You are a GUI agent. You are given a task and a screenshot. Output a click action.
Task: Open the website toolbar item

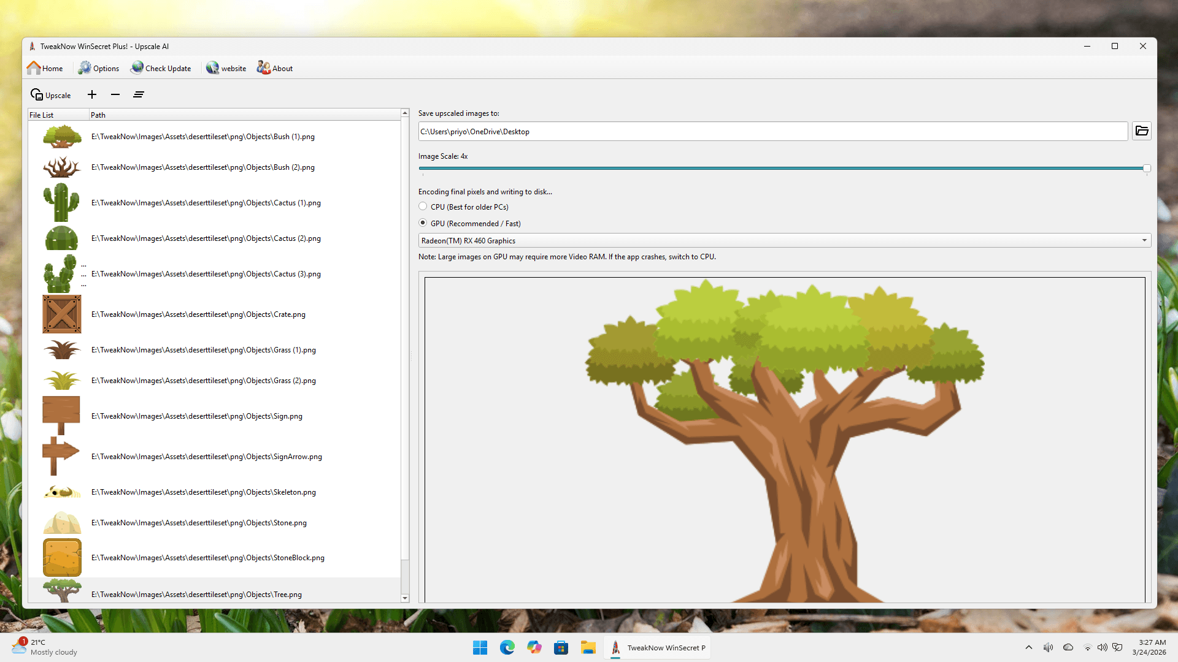(226, 68)
